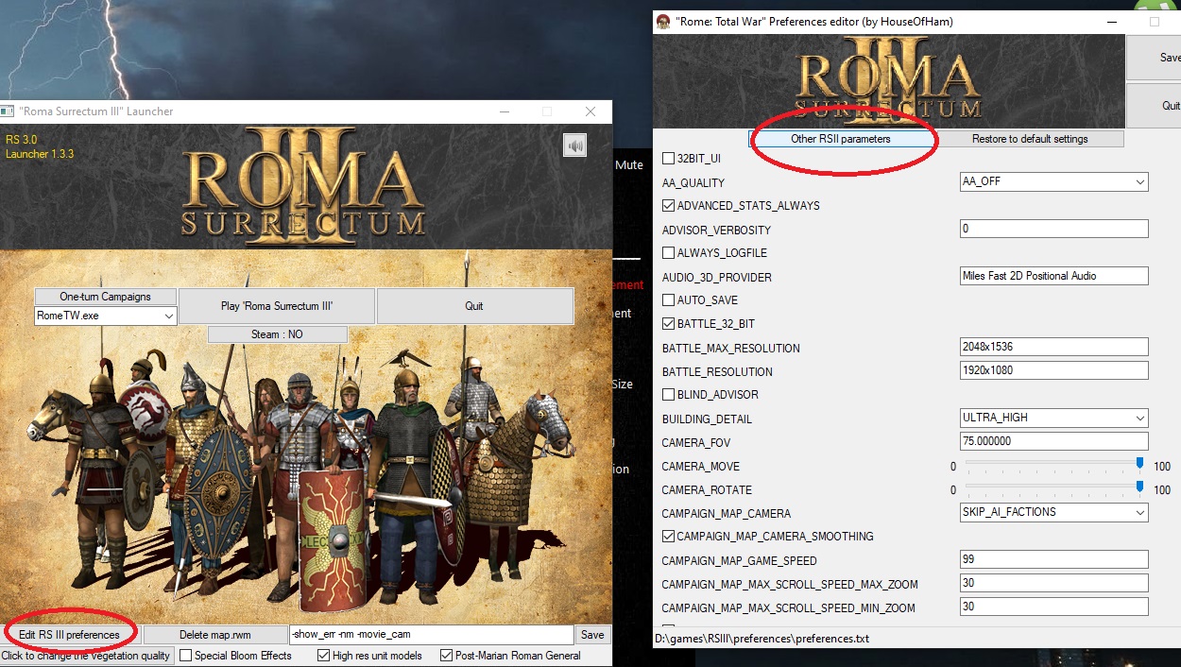
Task: Toggle the AUTO_SAVE checkbox
Action: coord(669,300)
